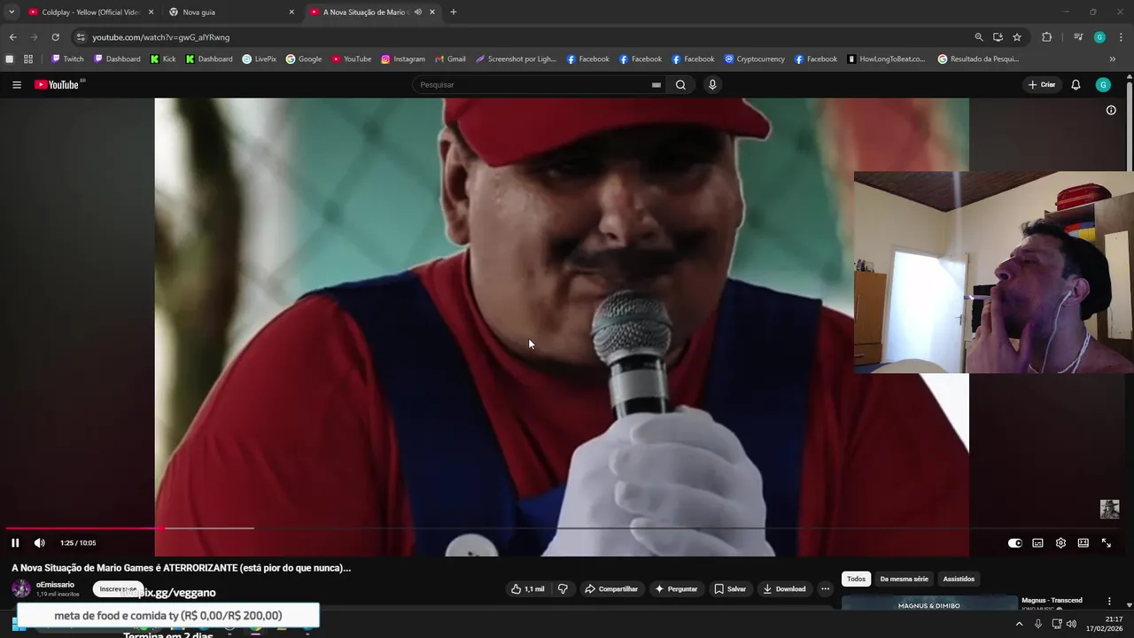
Task: Show the video info card icon
Action: pyautogui.click(x=1111, y=111)
